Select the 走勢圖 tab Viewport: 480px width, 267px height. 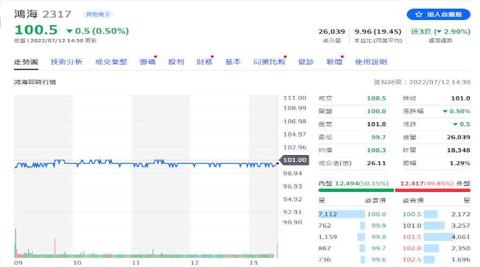point(26,62)
